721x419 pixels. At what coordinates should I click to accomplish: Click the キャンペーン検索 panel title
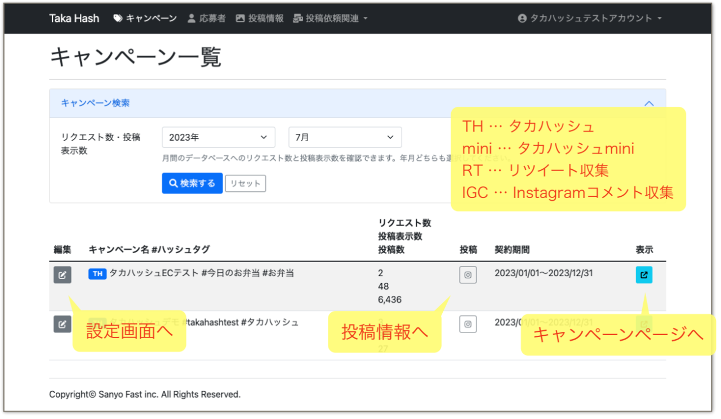click(x=95, y=103)
